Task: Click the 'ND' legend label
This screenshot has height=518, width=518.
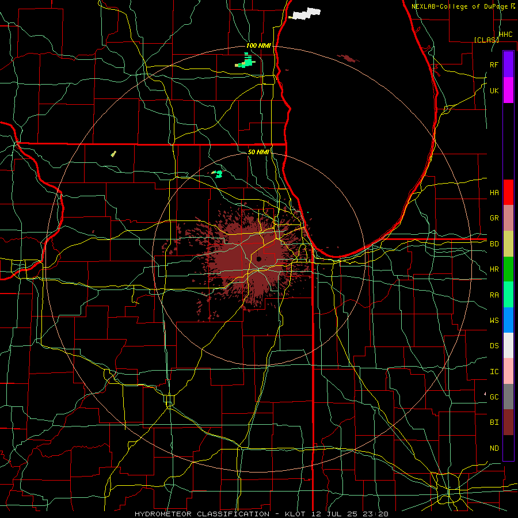Action: [494, 448]
